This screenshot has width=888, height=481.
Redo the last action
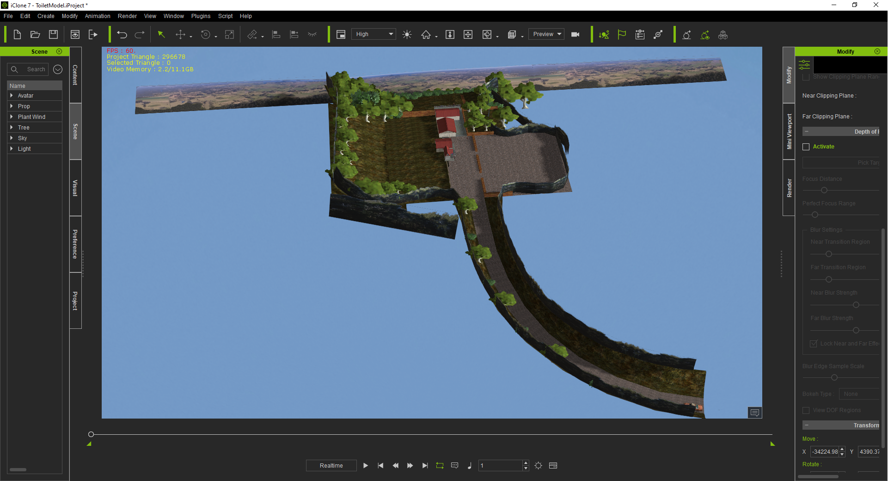[x=140, y=35]
